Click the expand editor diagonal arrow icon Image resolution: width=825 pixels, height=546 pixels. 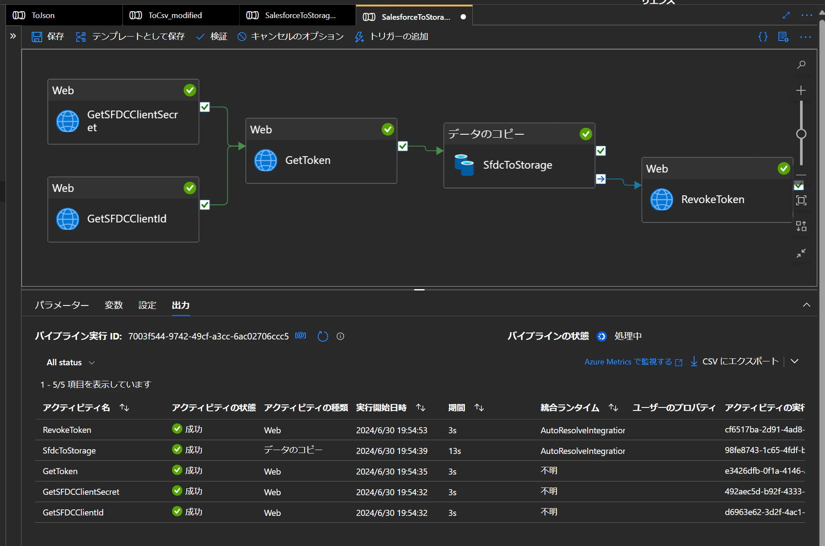click(x=786, y=15)
